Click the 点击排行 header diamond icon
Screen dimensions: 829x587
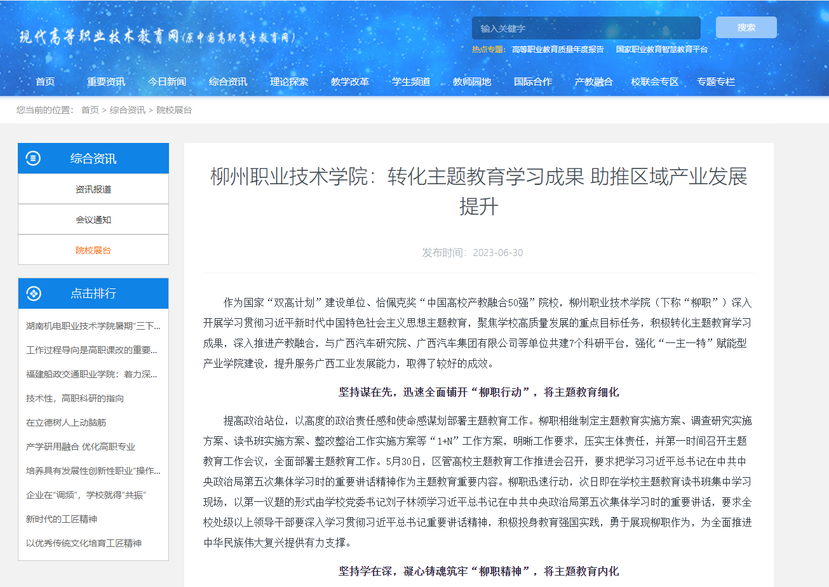coord(33,293)
